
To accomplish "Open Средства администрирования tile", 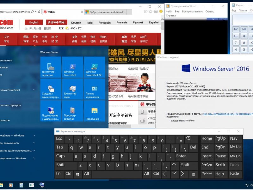I will tap(51, 89).
